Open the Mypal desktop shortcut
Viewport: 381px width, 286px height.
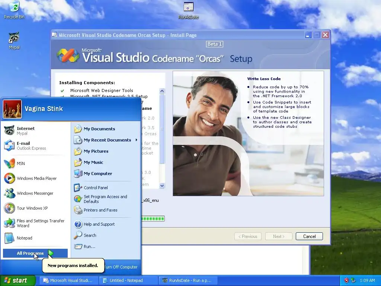(x=15, y=41)
